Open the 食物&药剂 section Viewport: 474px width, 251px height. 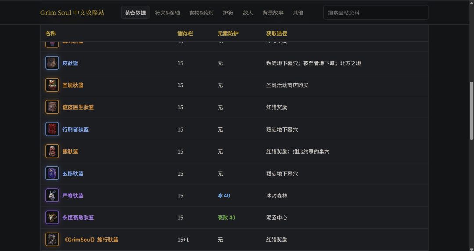(x=201, y=13)
